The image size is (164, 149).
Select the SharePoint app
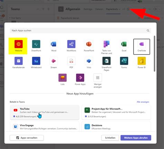click(x=36, y=46)
